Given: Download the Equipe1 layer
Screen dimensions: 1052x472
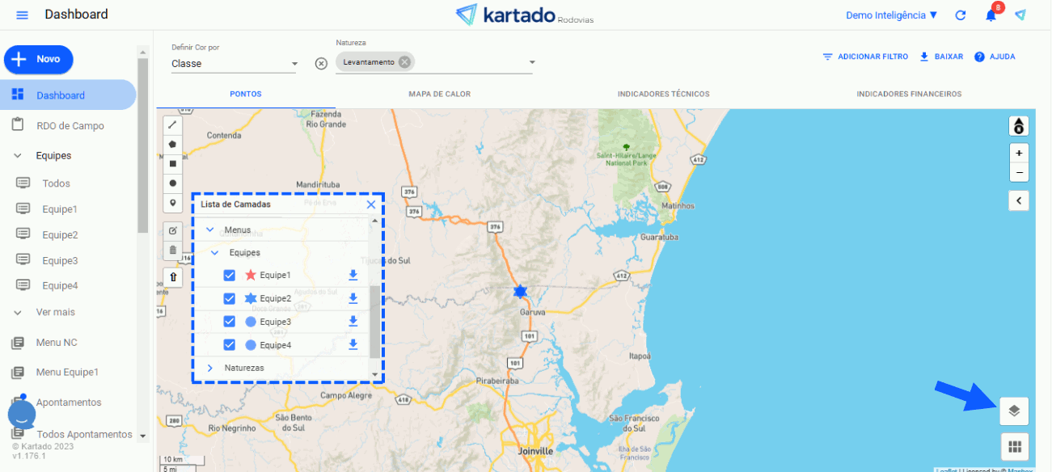Looking at the screenshot, I should point(353,276).
